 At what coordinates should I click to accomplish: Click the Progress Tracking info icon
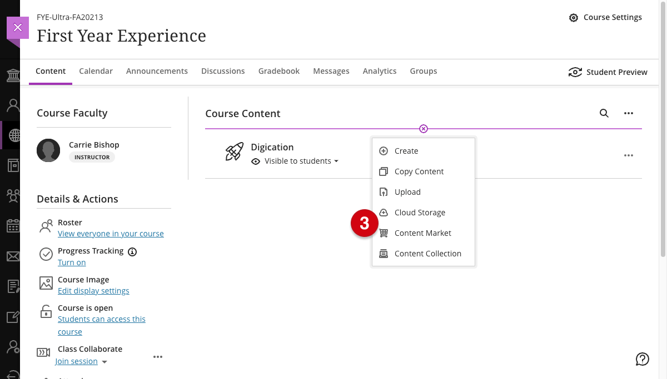pyautogui.click(x=132, y=251)
